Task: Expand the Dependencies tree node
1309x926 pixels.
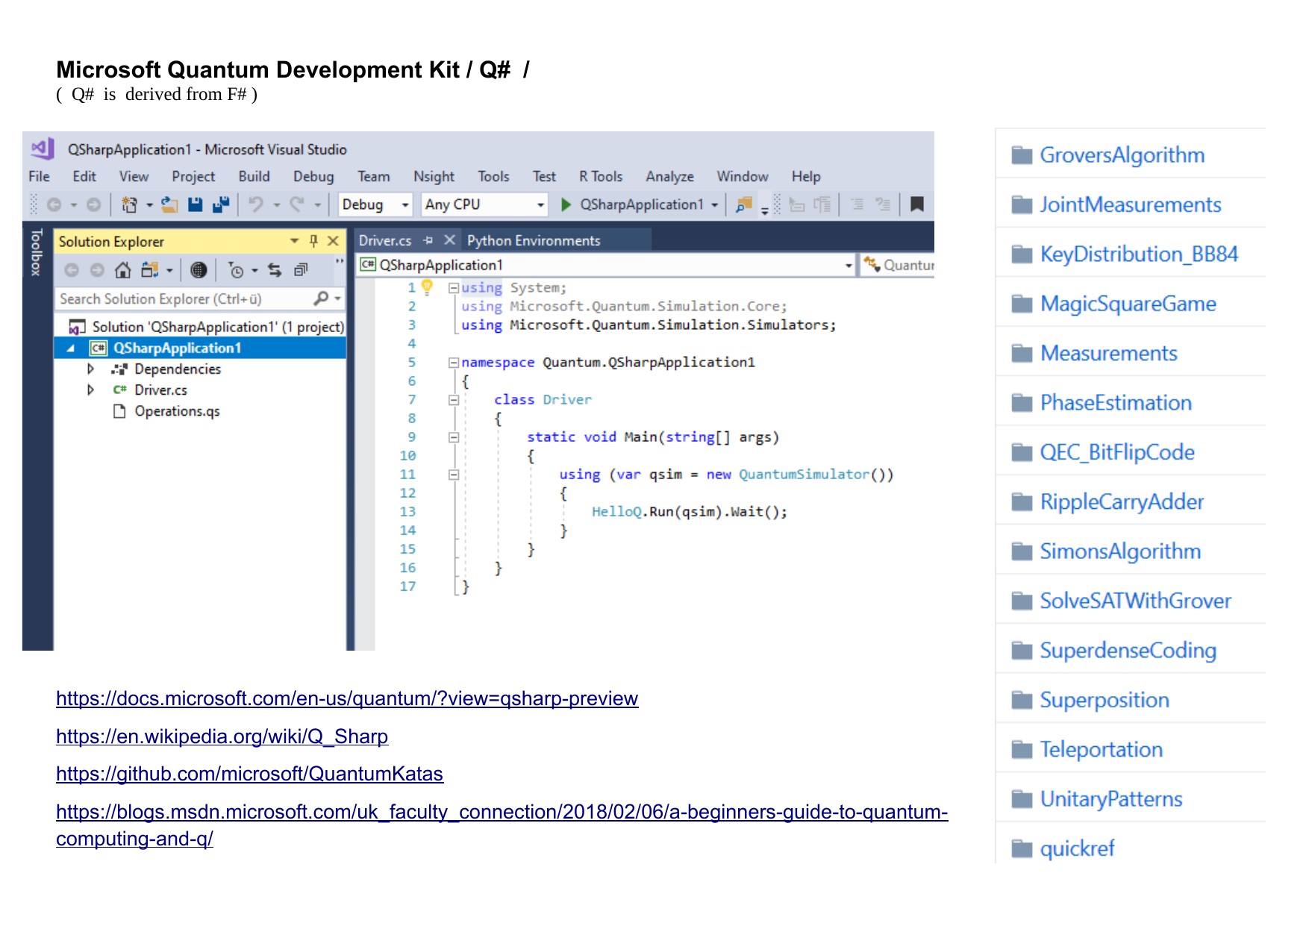Action: 90,369
